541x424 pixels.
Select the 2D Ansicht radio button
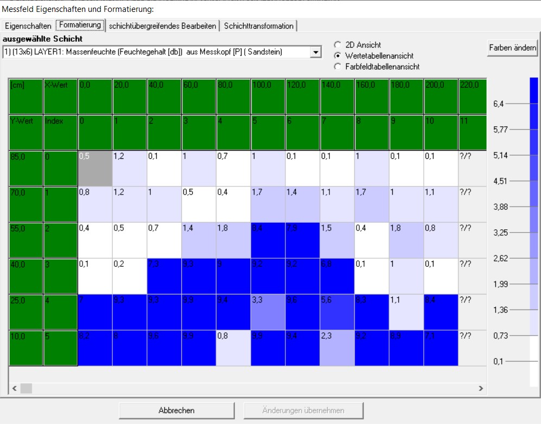(x=338, y=45)
